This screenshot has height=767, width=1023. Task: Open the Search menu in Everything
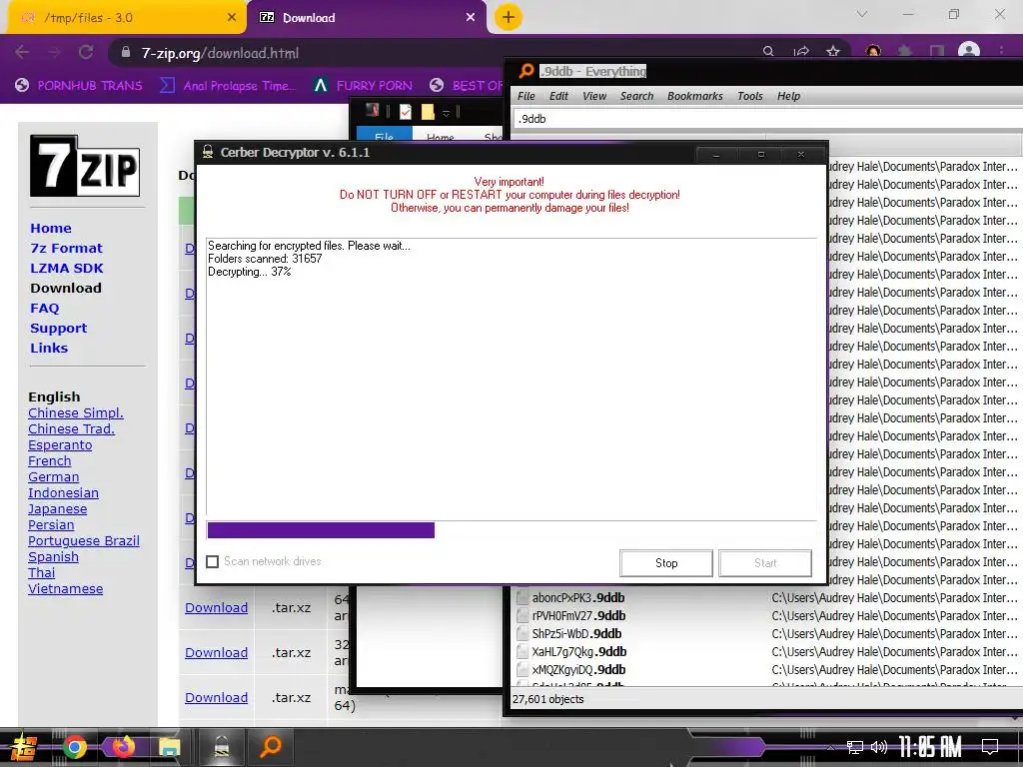tap(636, 96)
